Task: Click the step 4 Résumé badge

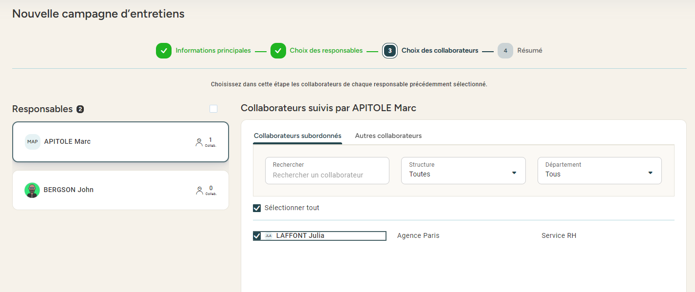Action: (505, 51)
